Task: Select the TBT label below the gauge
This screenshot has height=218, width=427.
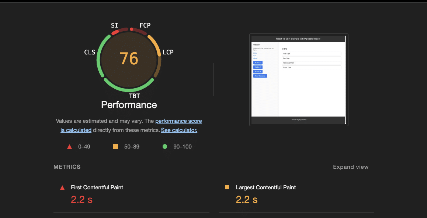Action: (134, 96)
